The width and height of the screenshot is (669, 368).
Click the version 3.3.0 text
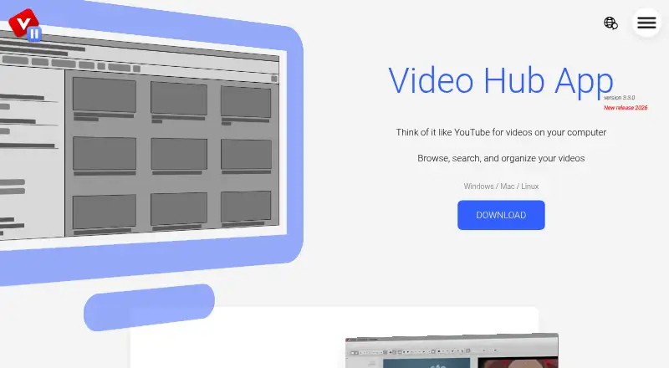(x=619, y=98)
